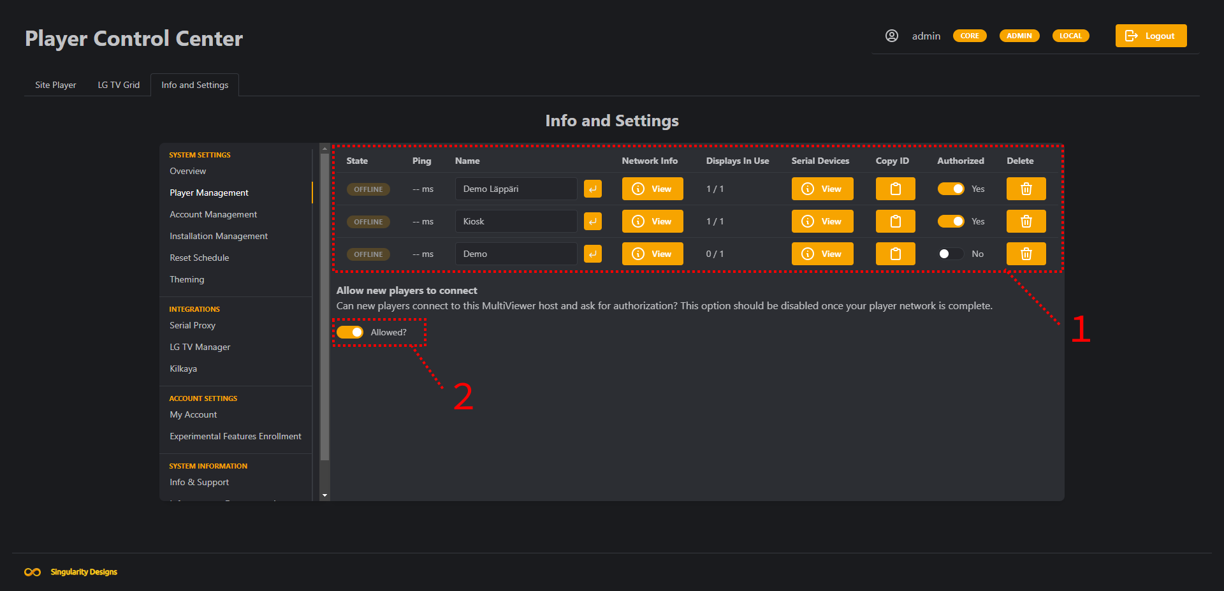Copy ID for the Demo player
This screenshot has width=1224, height=591.
[895, 254]
